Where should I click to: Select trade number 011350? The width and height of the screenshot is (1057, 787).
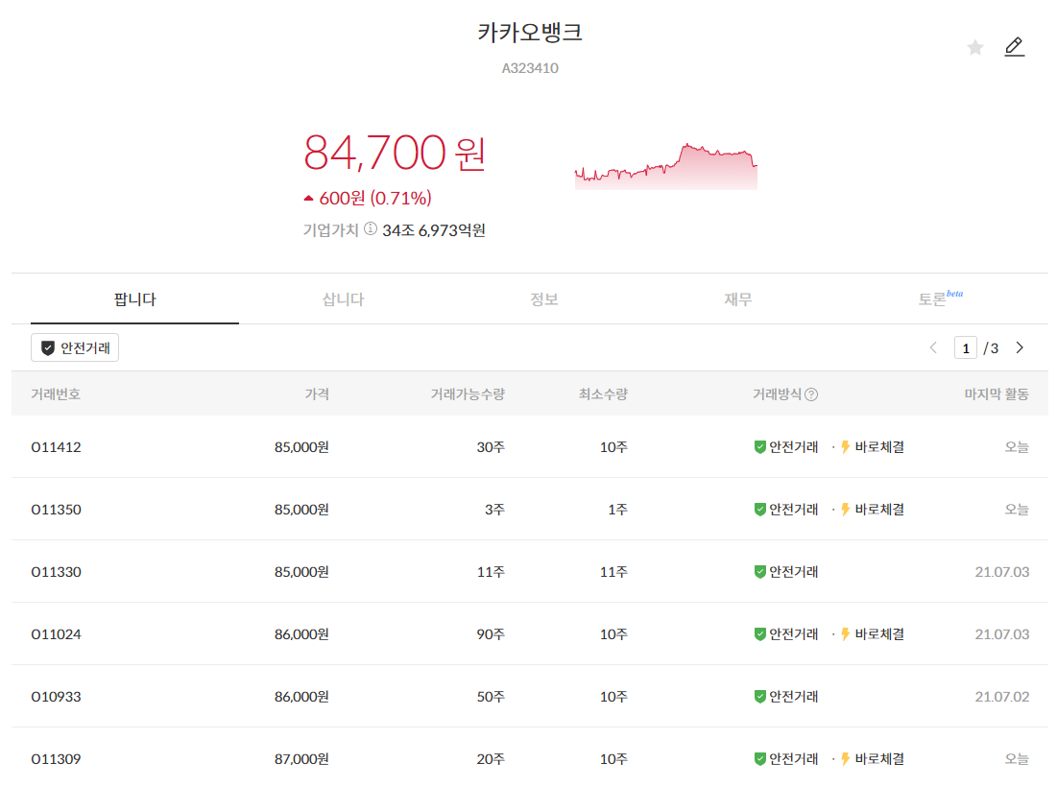[x=56, y=510]
